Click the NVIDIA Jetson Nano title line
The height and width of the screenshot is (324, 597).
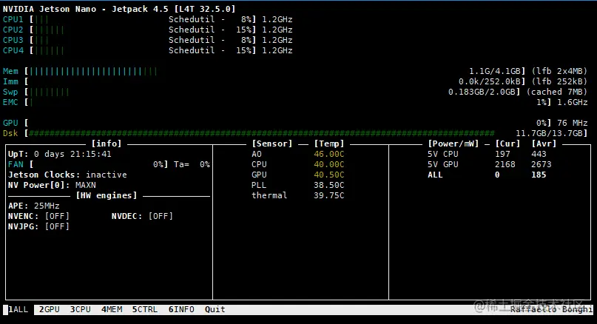pyautogui.click(x=119, y=9)
